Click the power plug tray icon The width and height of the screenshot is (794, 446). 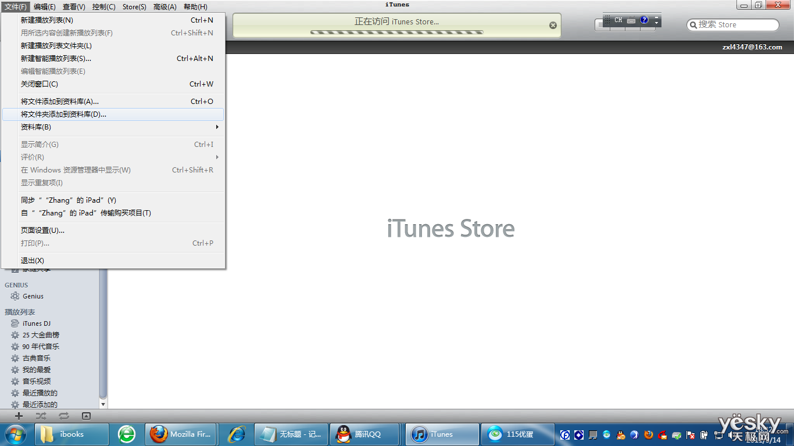pyautogui.click(x=704, y=435)
